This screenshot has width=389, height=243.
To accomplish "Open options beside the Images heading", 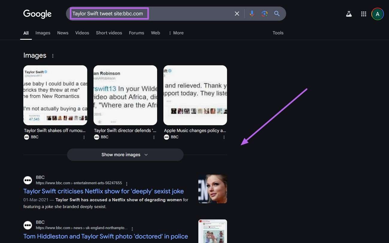I will pyautogui.click(x=53, y=56).
